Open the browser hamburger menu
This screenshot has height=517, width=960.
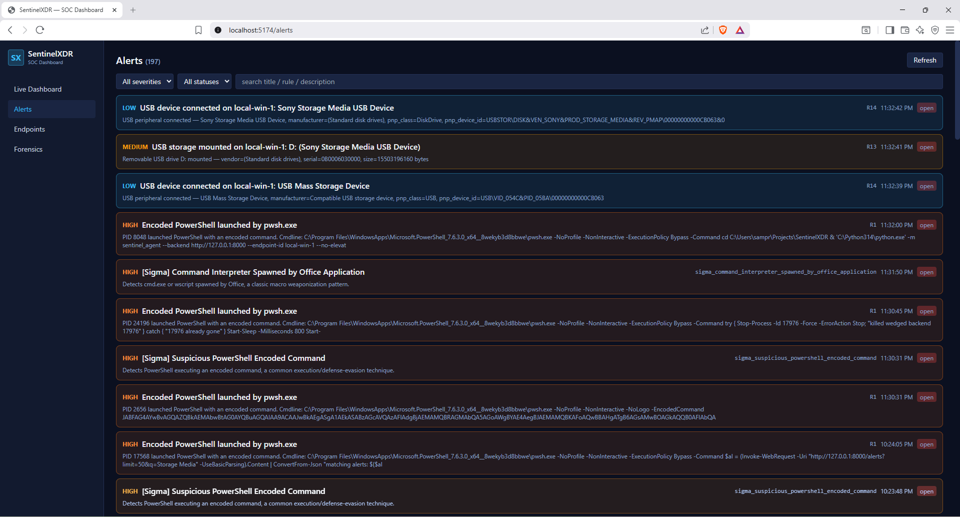point(950,30)
